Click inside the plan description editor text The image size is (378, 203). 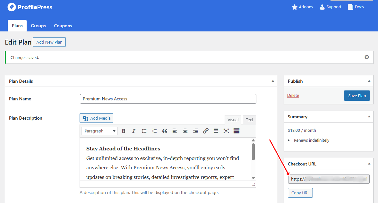(x=165, y=159)
